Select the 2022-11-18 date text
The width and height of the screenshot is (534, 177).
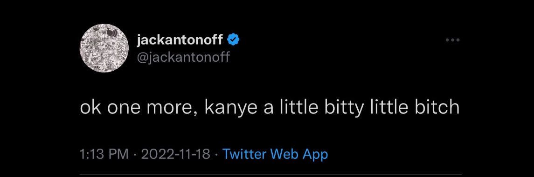click(175, 155)
